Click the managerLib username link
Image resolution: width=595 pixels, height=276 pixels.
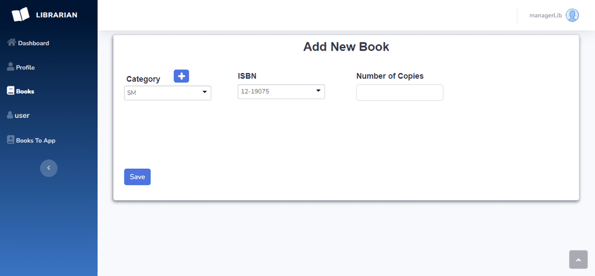click(x=545, y=16)
